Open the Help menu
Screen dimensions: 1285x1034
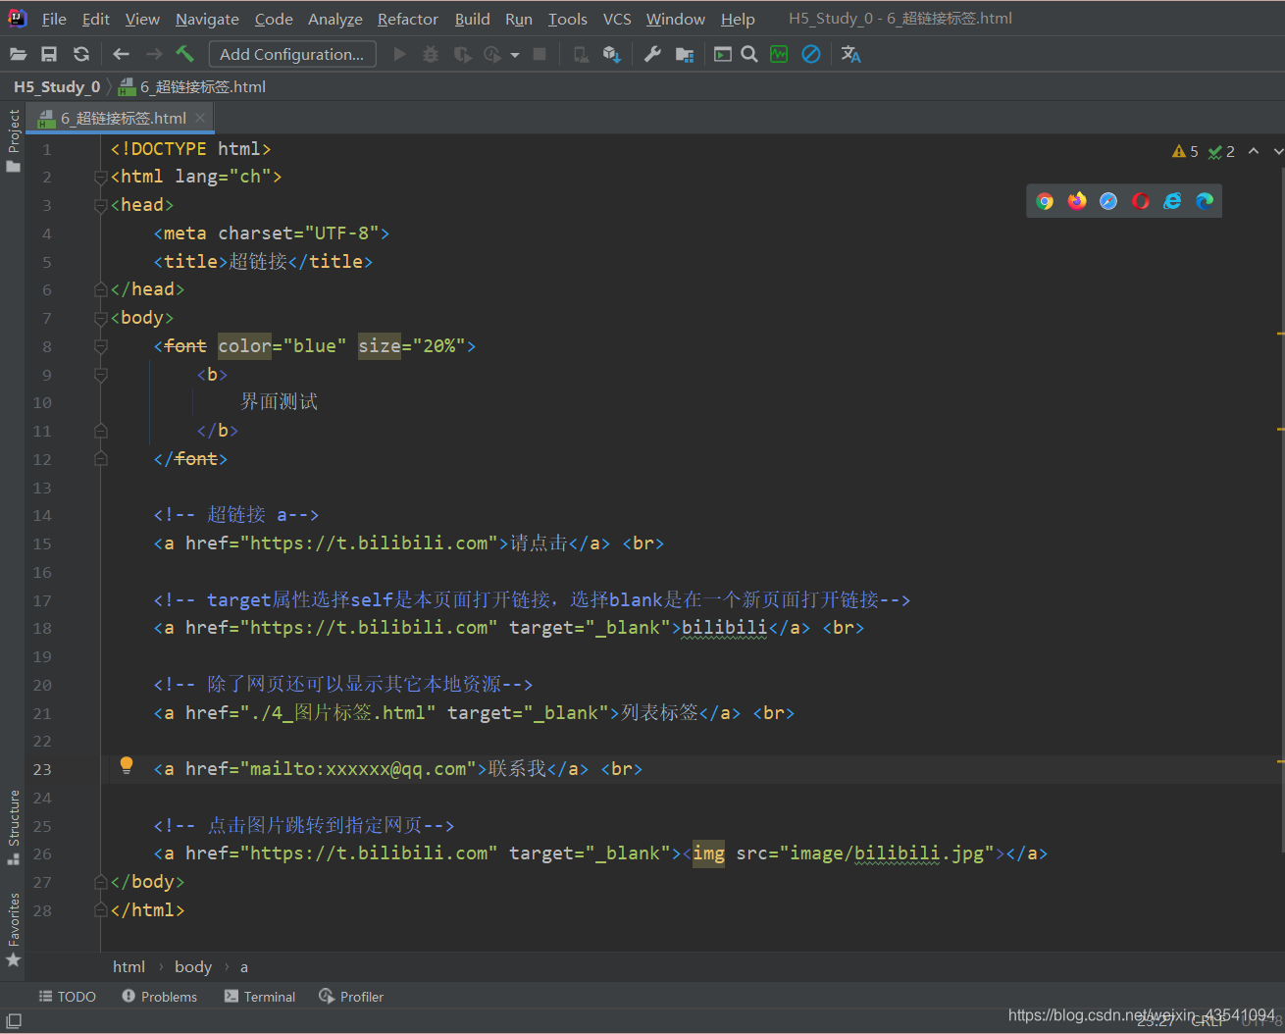pyautogui.click(x=738, y=19)
